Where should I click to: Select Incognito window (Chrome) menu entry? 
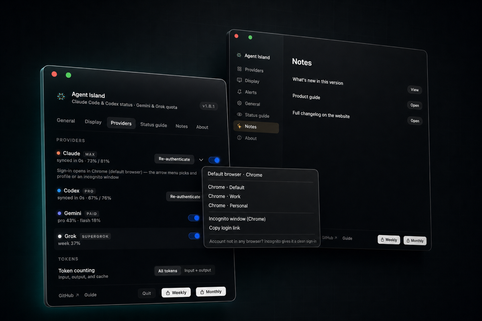click(237, 219)
